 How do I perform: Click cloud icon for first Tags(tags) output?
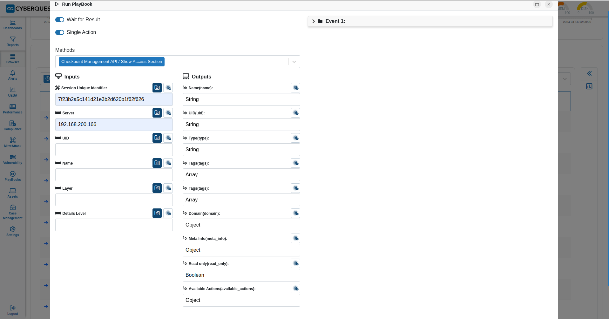coord(295,163)
